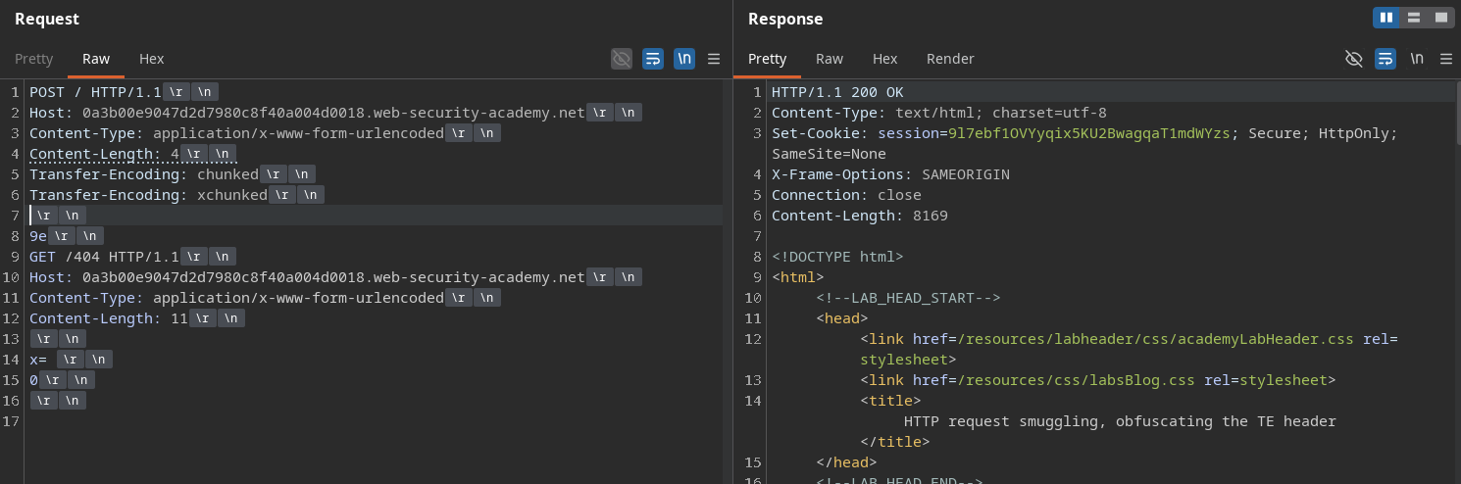
Task: Open the Response Render tab
Action: [x=951, y=59]
